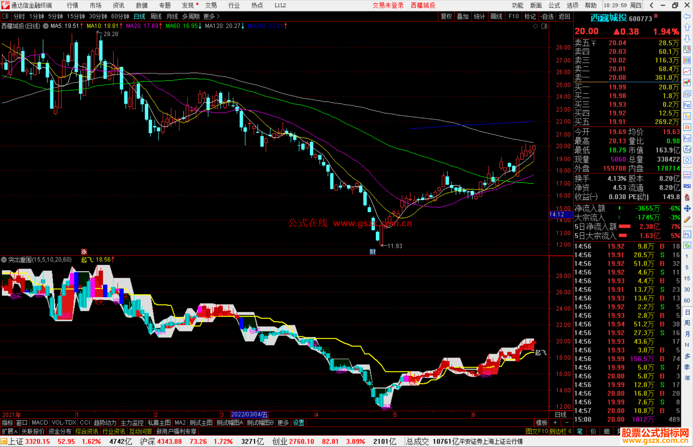
Task: Click the 财 marker below the chart low
Action: pos(372,252)
